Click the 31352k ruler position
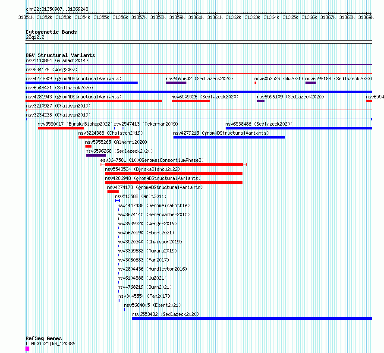The width and height of the screenshot is (384, 353). coord(44,17)
